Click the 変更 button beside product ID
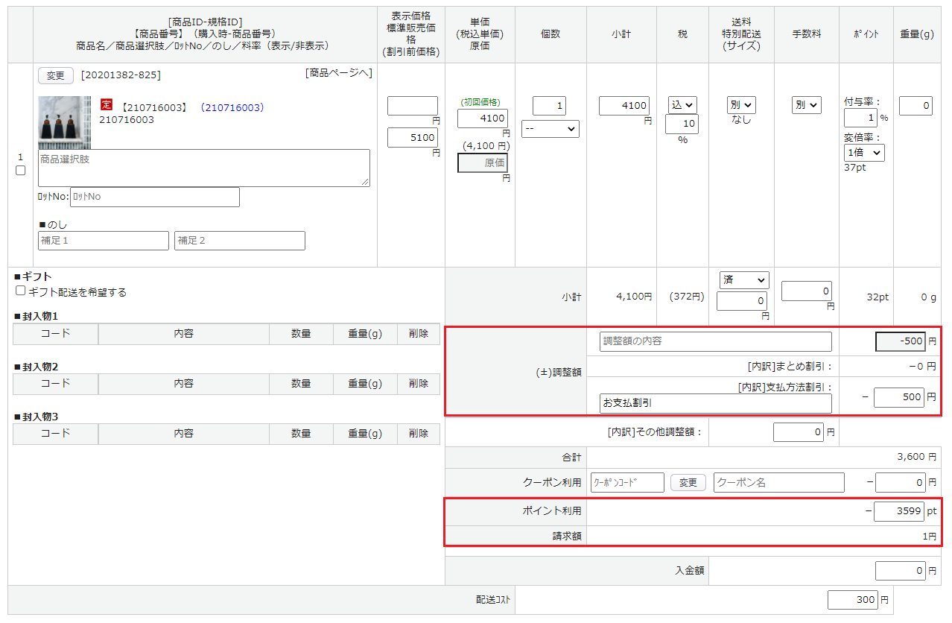 tap(56, 75)
